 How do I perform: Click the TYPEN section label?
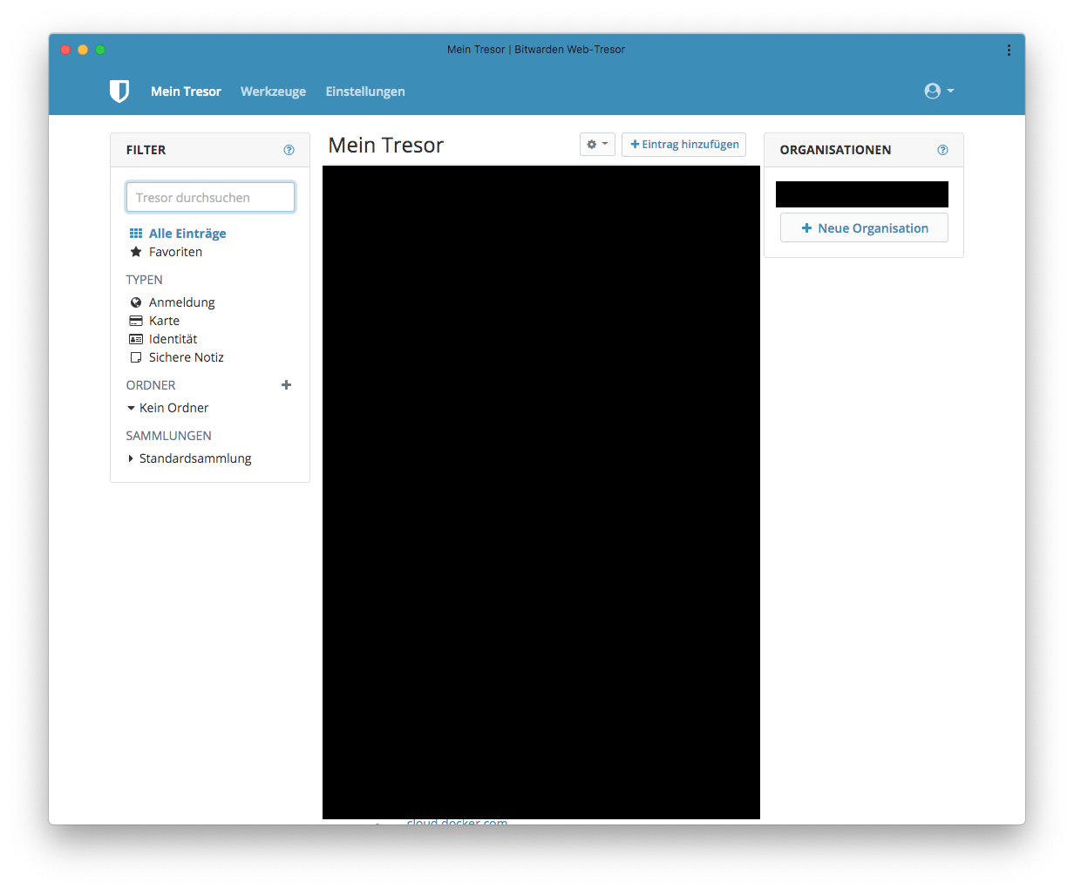pos(145,280)
